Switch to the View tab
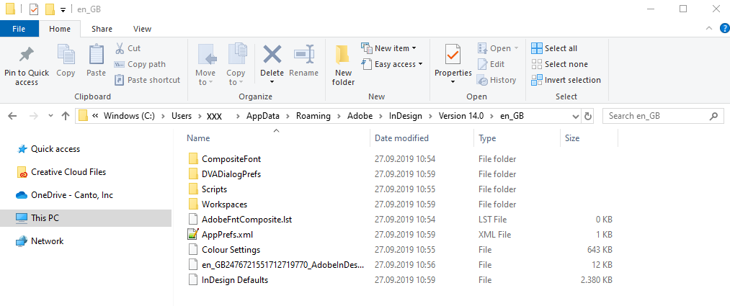The width and height of the screenshot is (730, 306). [x=142, y=29]
